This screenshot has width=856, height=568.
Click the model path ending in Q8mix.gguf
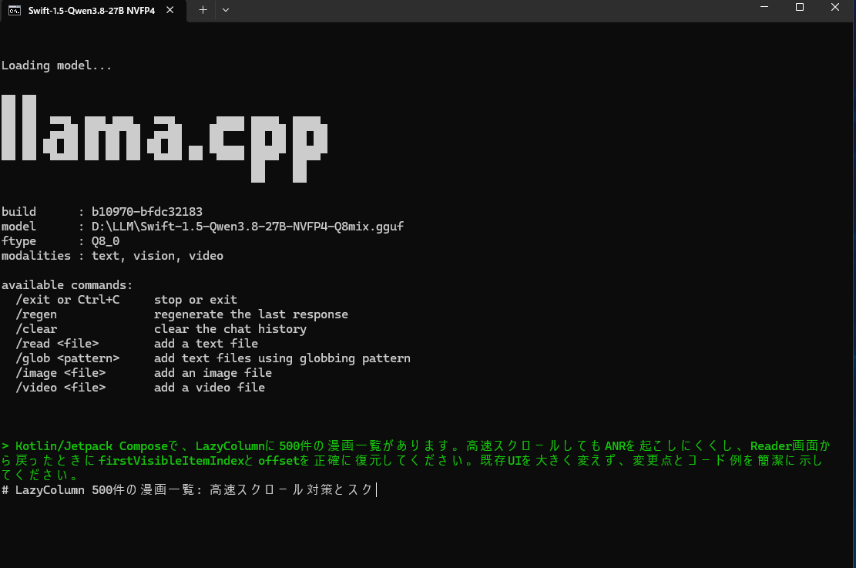247,227
